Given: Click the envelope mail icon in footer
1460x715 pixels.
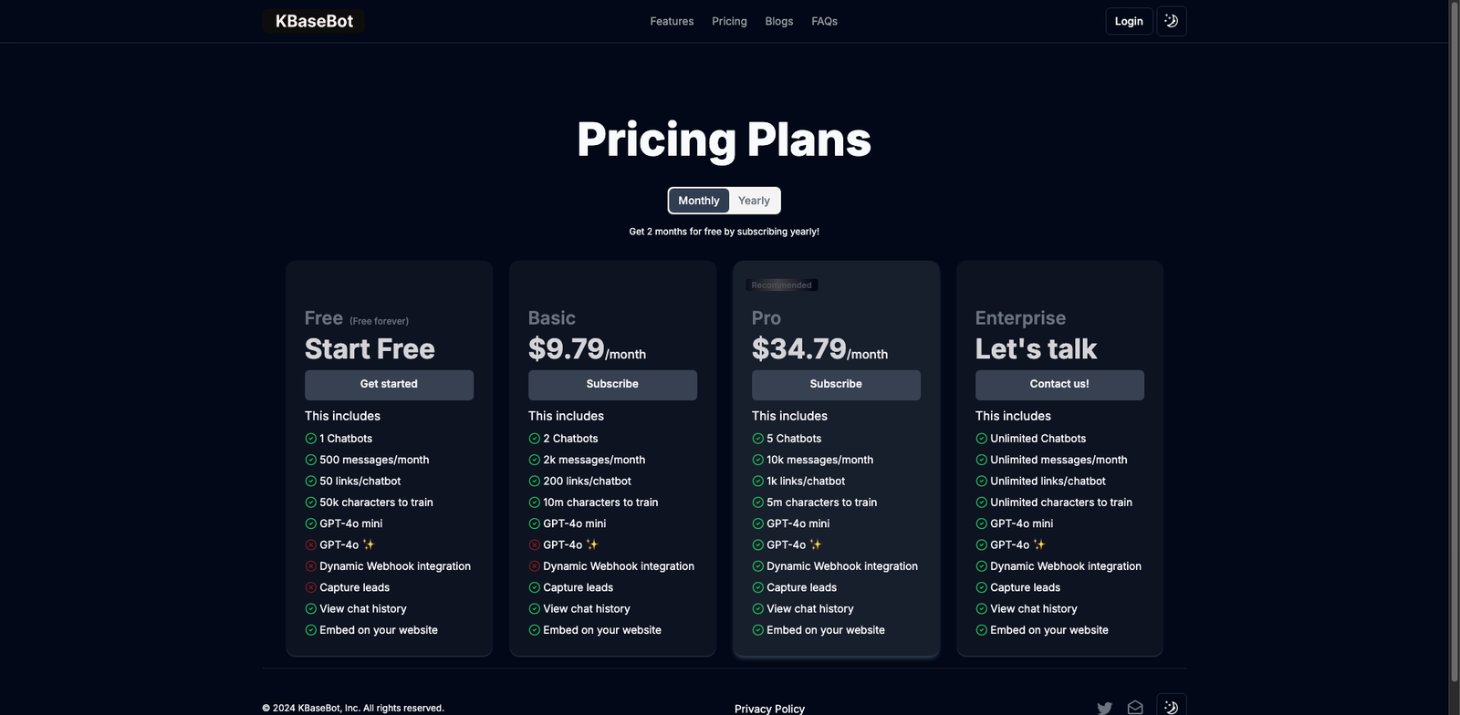Looking at the screenshot, I should (x=1135, y=708).
